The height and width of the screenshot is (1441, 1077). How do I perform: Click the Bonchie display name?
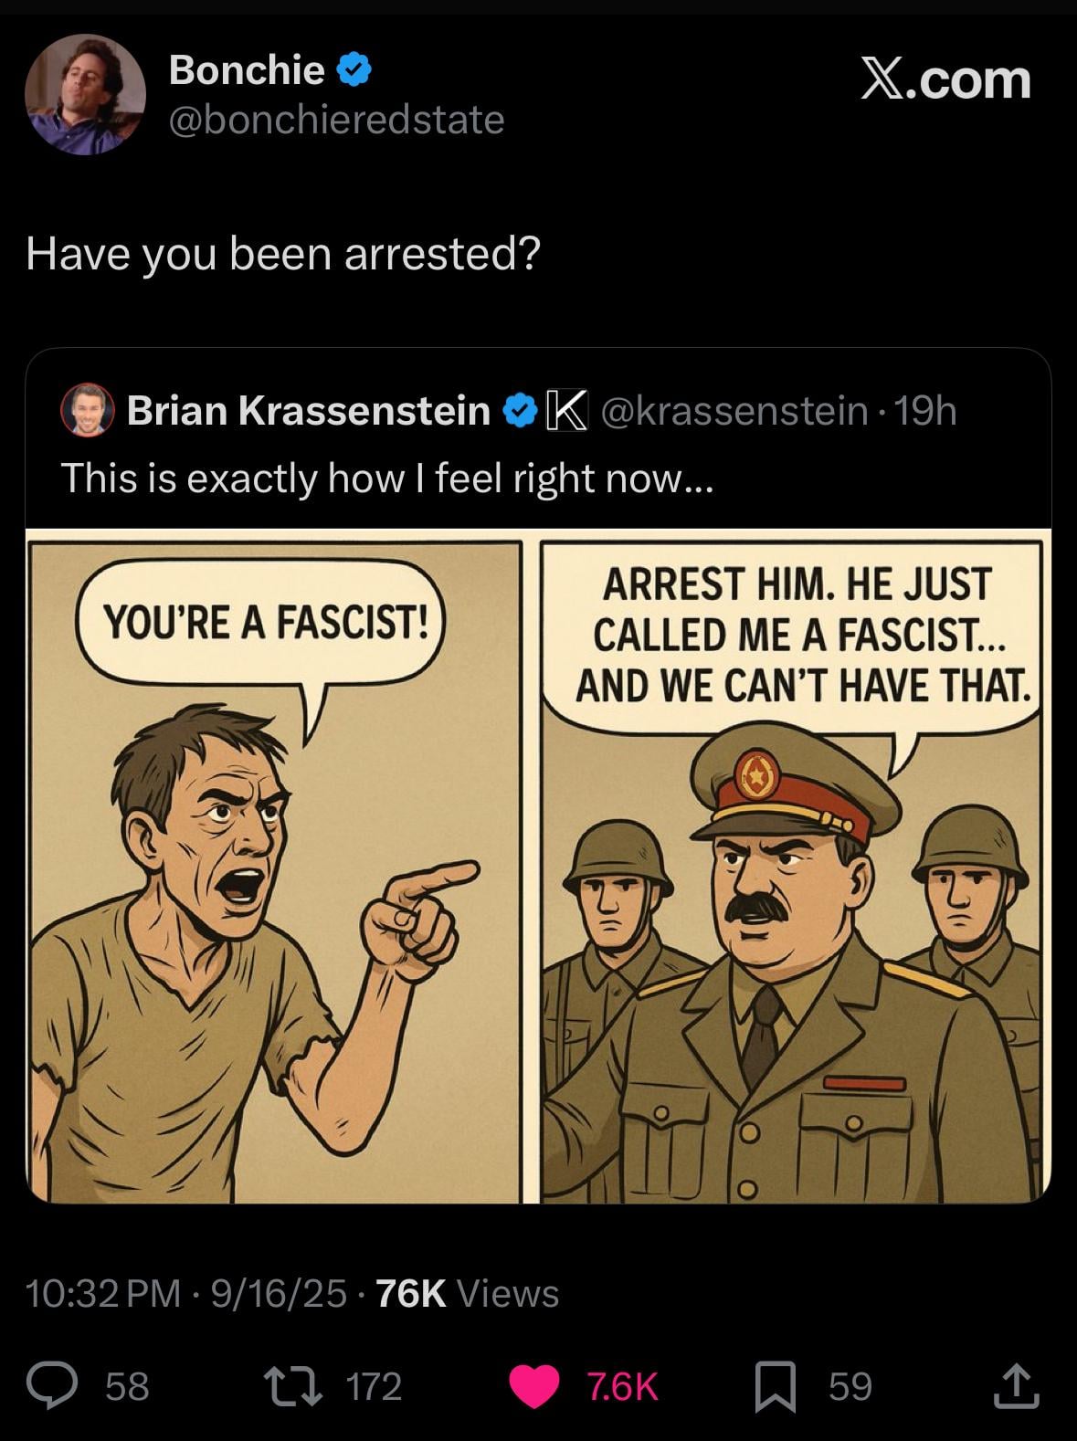tap(247, 69)
